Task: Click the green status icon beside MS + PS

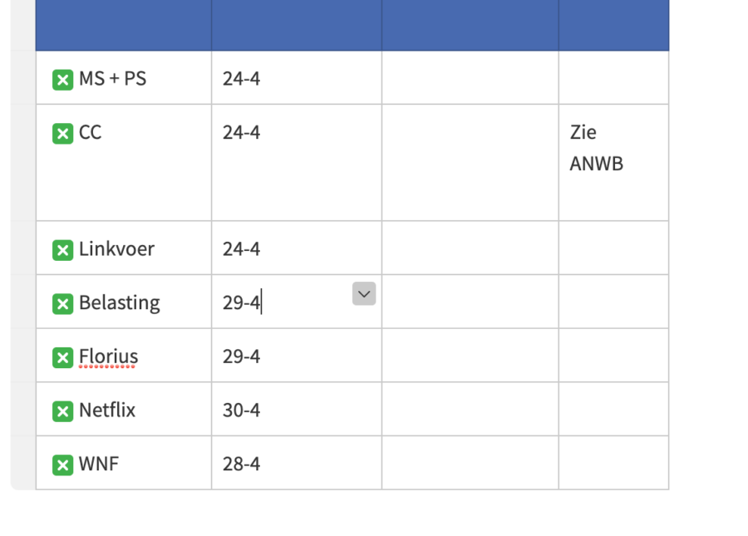Action: tap(63, 79)
